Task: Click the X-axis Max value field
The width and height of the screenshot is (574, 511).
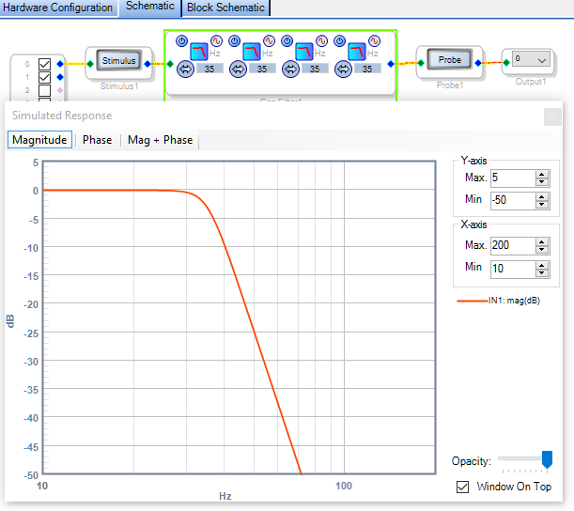Action: coord(513,245)
